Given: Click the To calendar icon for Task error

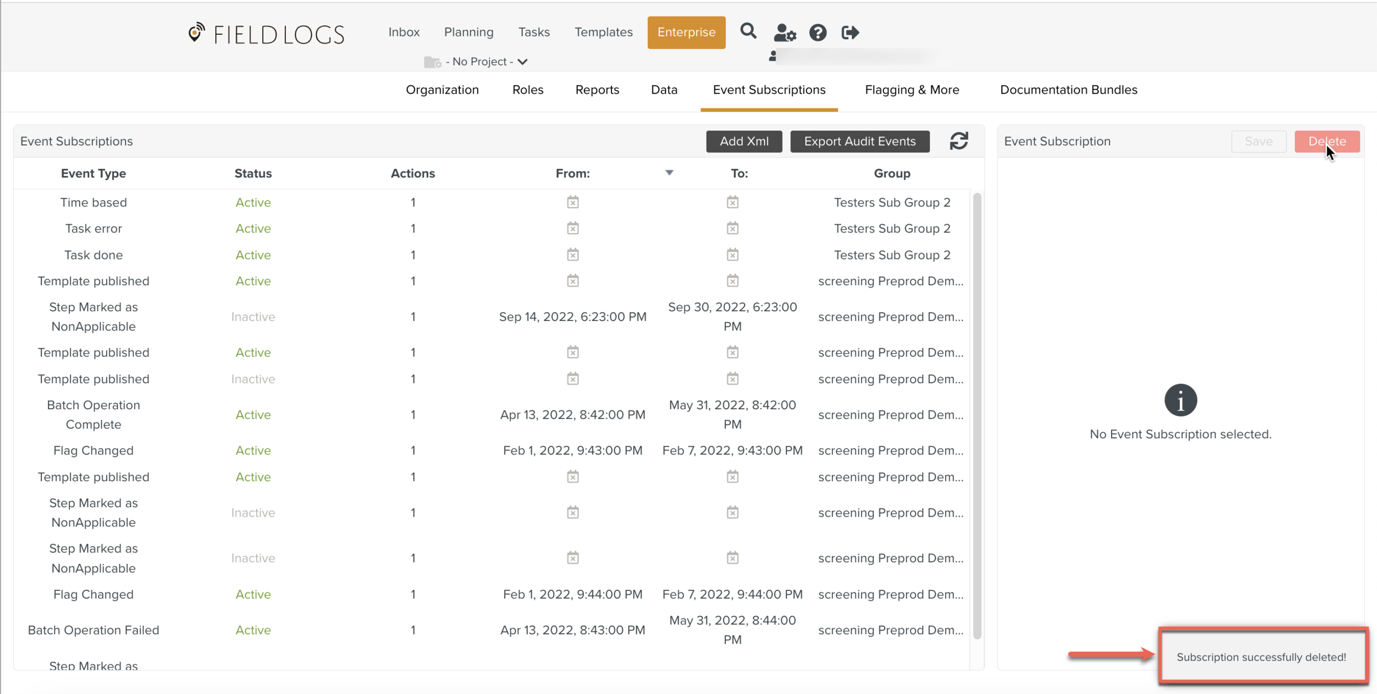Looking at the screenshot, I should pos(732,228).
